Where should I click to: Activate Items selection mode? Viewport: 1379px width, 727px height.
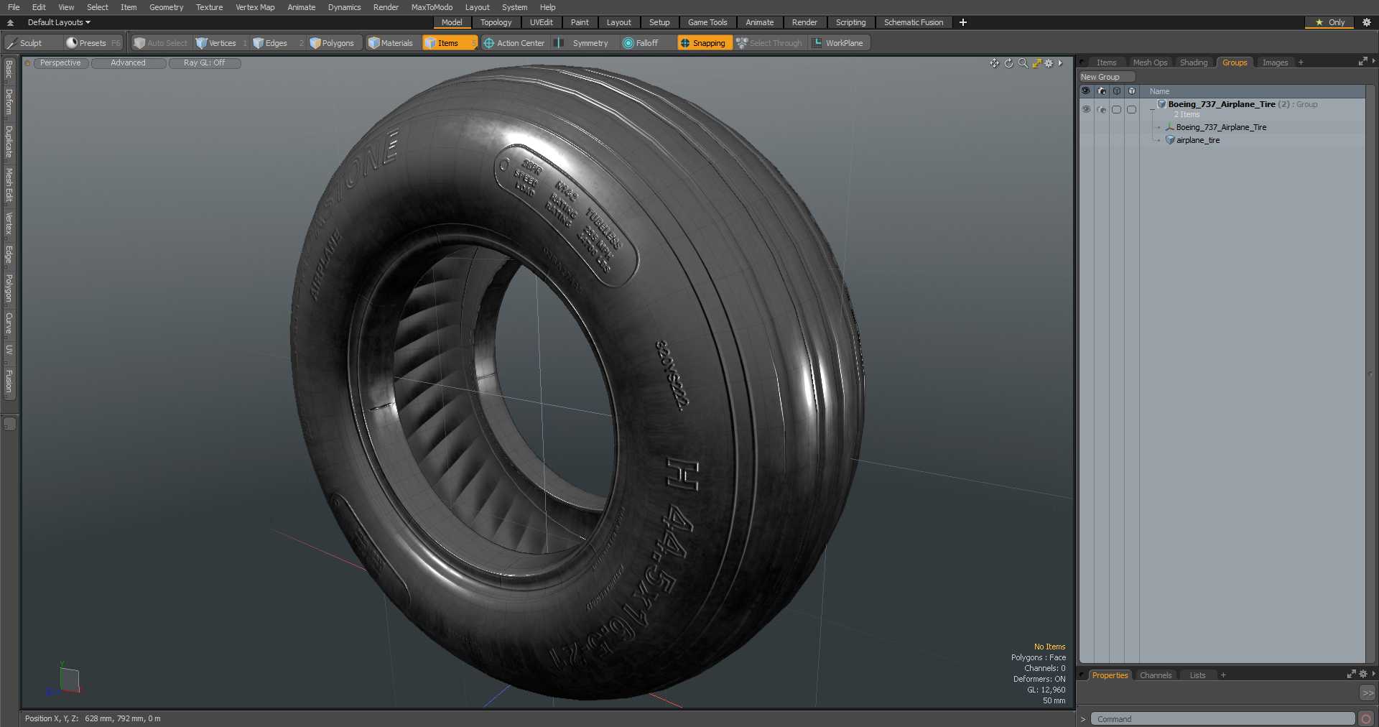(449, 43)
